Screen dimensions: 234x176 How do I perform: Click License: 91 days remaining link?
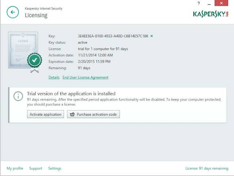[x=207, y=168]
